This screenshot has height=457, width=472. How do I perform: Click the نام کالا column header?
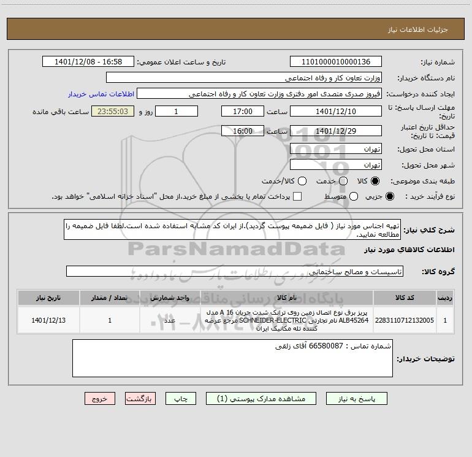tap(287, 298)
